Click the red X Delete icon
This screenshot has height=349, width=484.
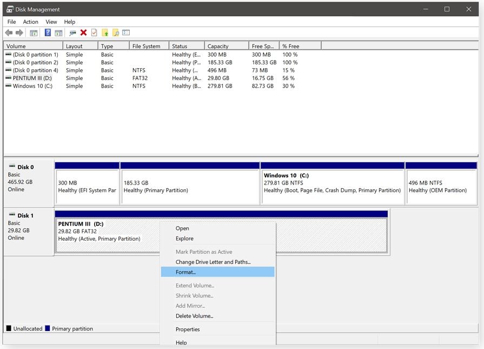[x=83, y=32]
